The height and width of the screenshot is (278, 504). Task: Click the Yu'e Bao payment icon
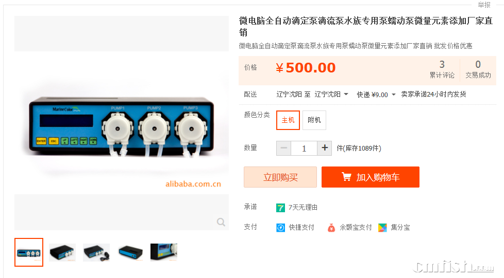click(331, 228)
